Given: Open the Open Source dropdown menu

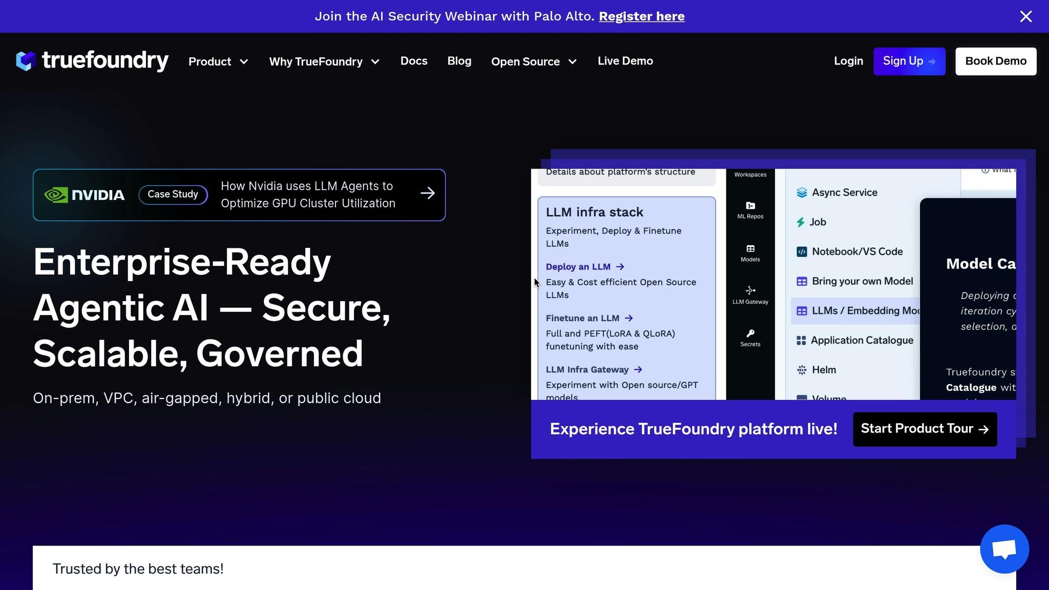Looking at the screenshot, I should tap(534, 61).
